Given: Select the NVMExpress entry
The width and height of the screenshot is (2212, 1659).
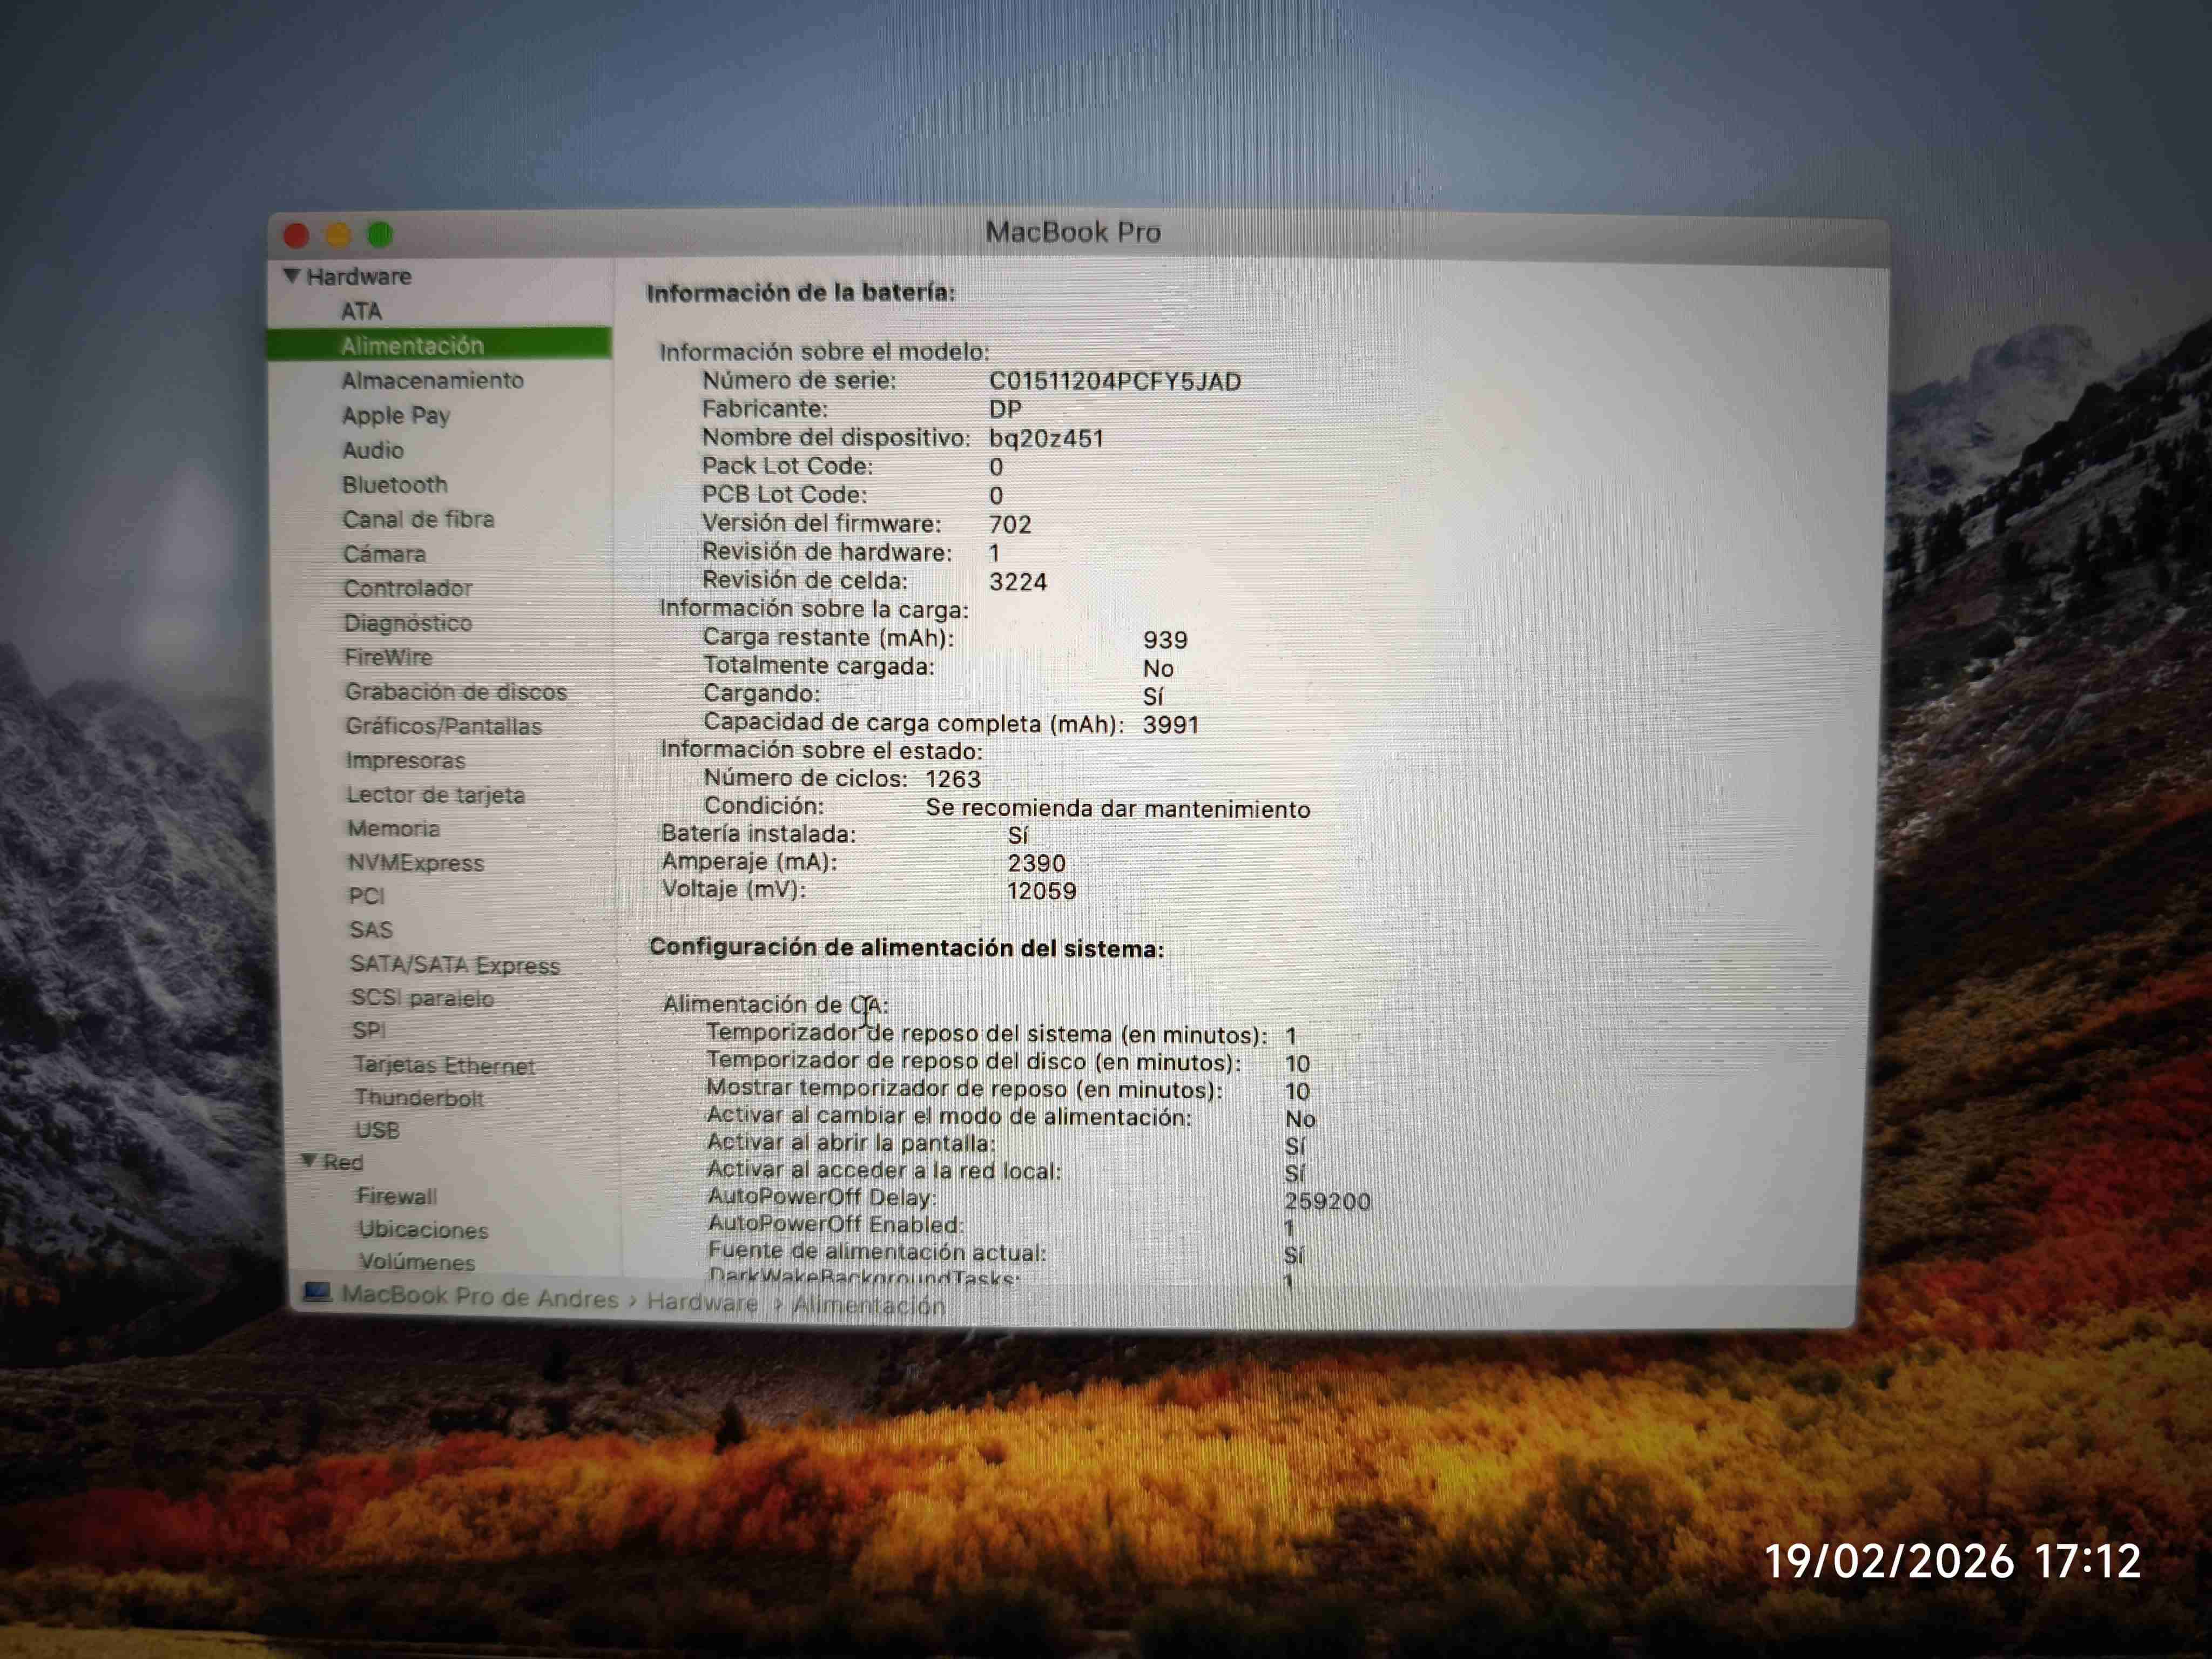Looking at the screenshot, I should click(415, 862).
